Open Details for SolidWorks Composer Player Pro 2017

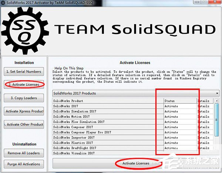click(205, 132)
